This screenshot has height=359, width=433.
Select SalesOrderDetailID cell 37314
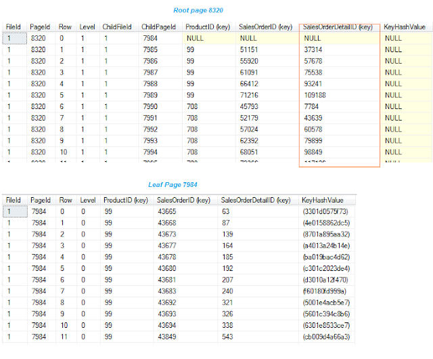340,49
